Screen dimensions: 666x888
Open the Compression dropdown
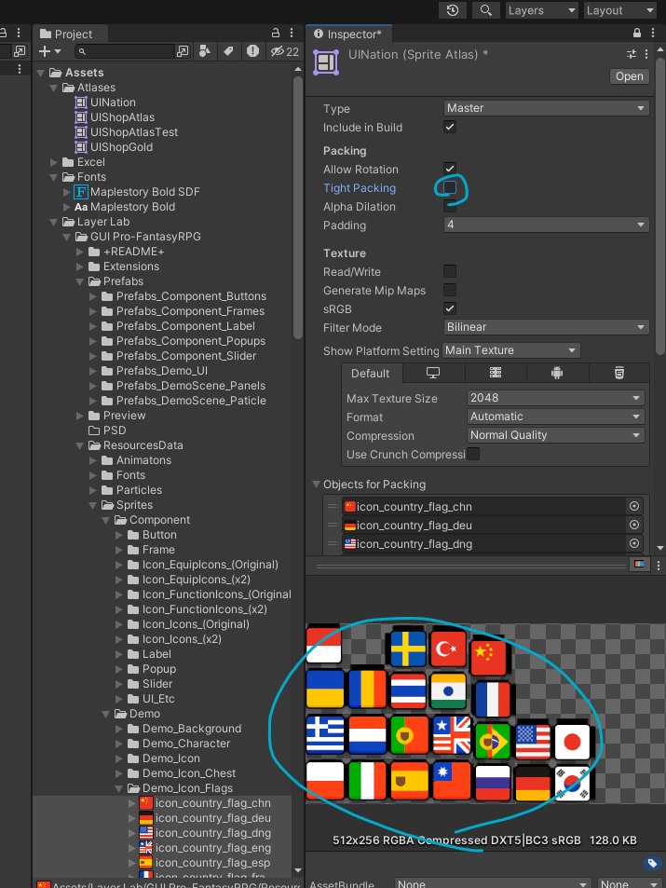pos(555,435)
